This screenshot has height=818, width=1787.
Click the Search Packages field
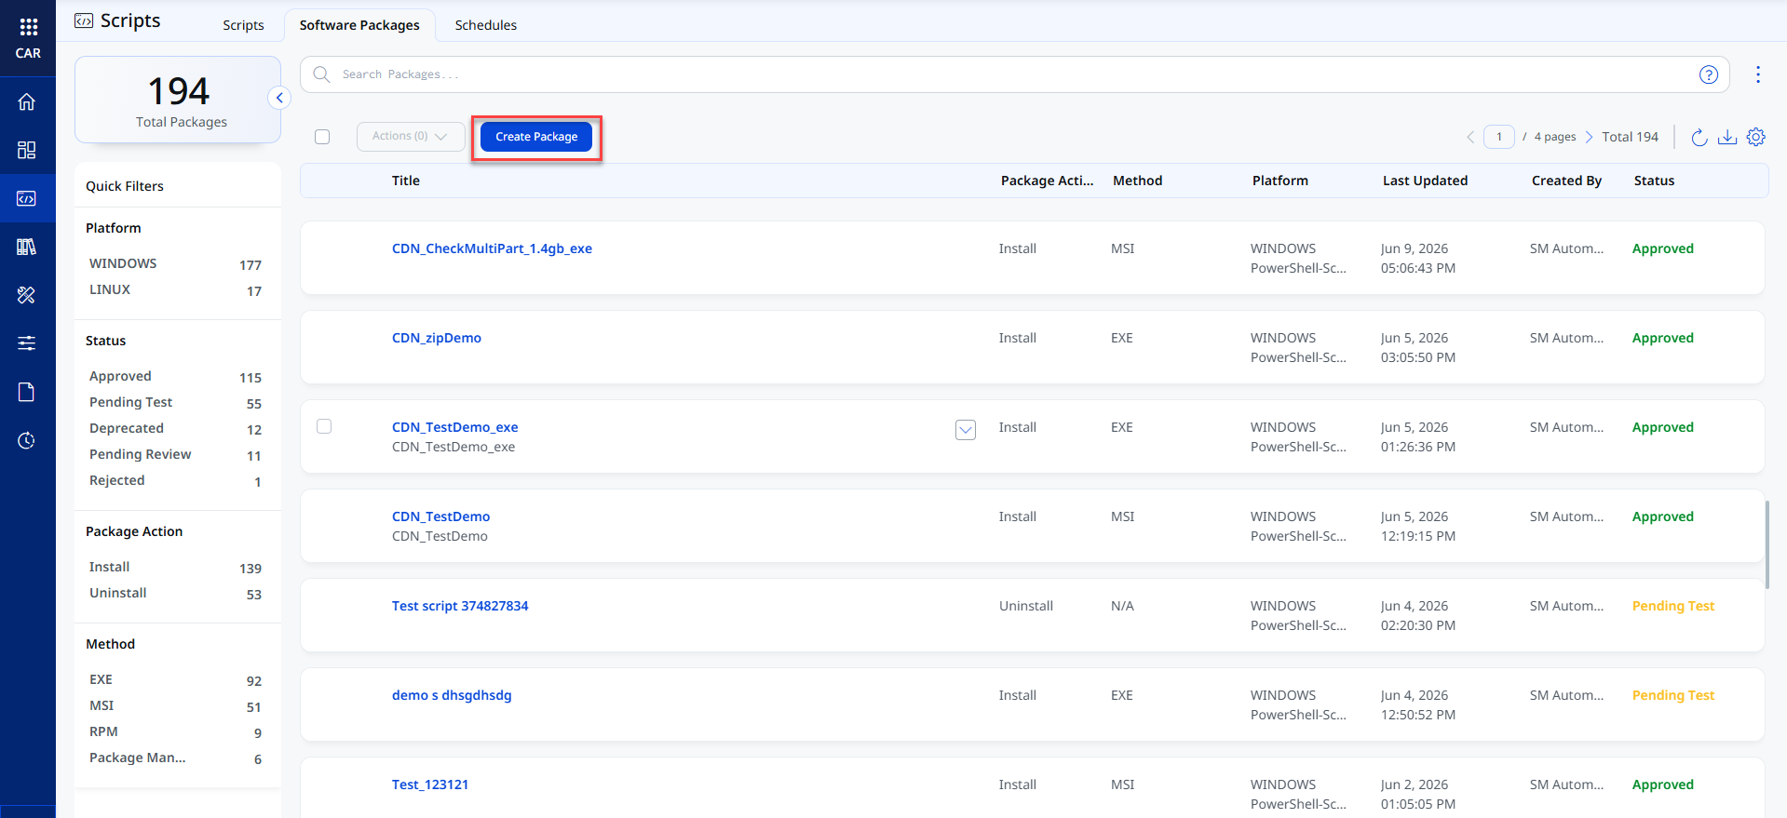coord(1014,74)
